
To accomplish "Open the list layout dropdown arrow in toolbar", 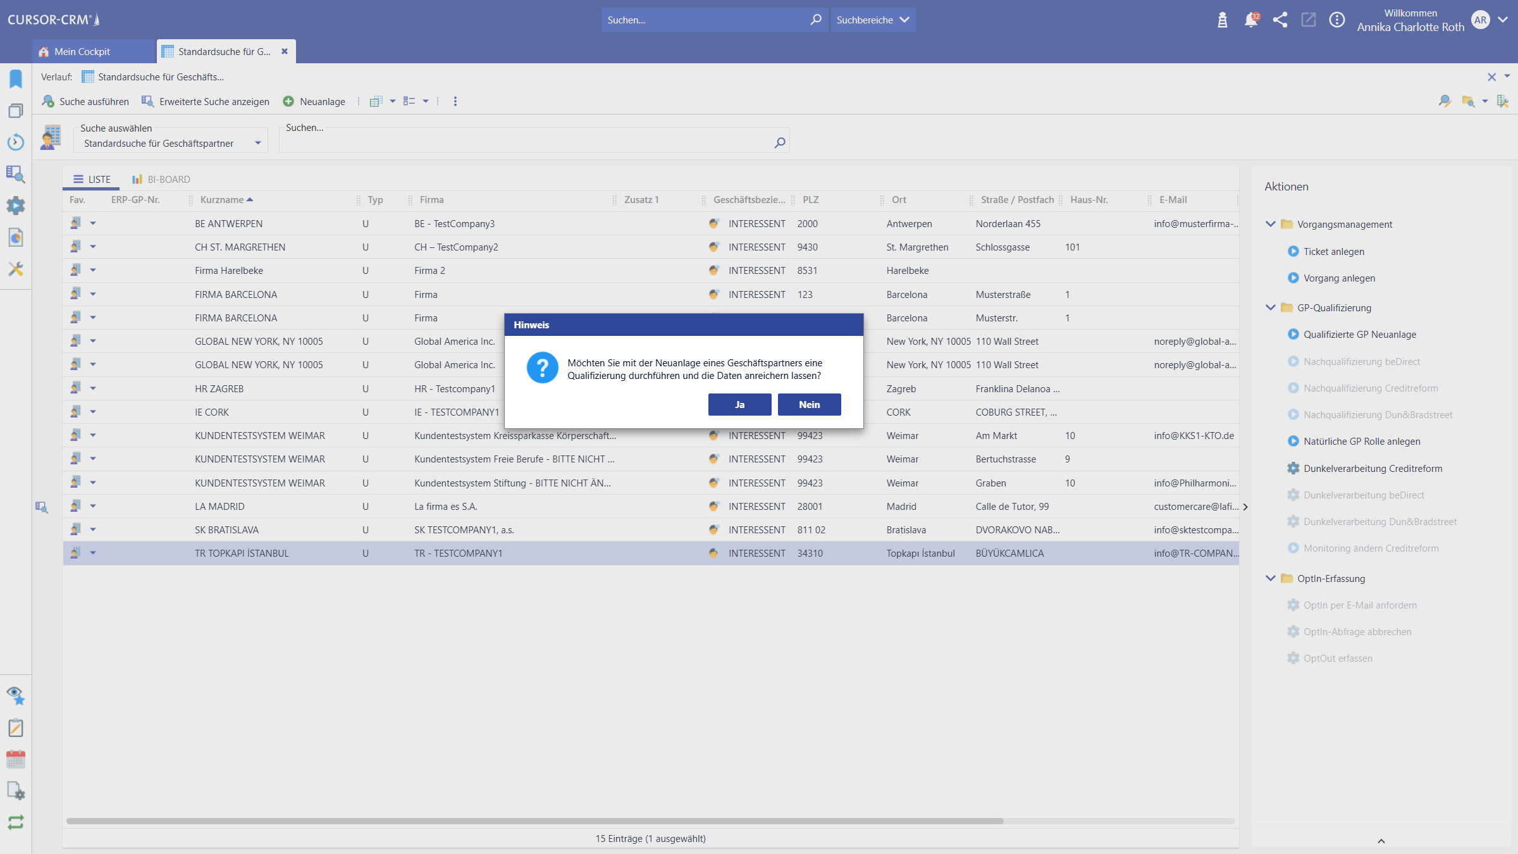I will point(426,101).
